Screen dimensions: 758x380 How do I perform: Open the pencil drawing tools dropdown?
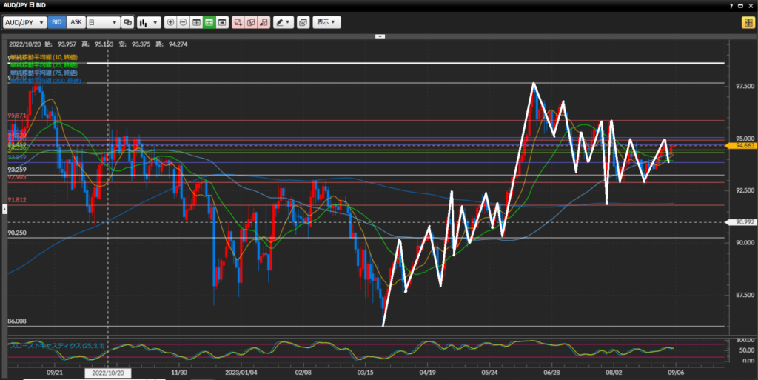282,22
